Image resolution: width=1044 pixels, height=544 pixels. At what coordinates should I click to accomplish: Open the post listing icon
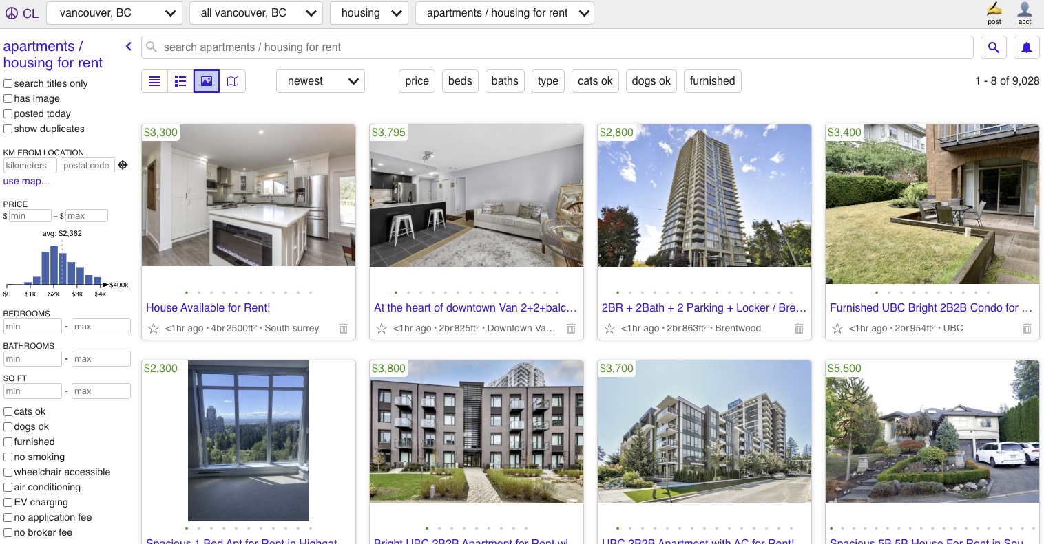[x=994, y=14]
